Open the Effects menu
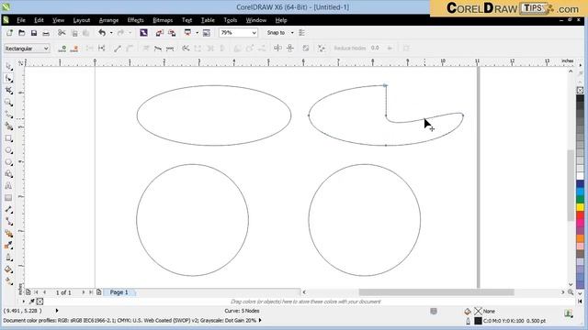 (x=135, y=20)
